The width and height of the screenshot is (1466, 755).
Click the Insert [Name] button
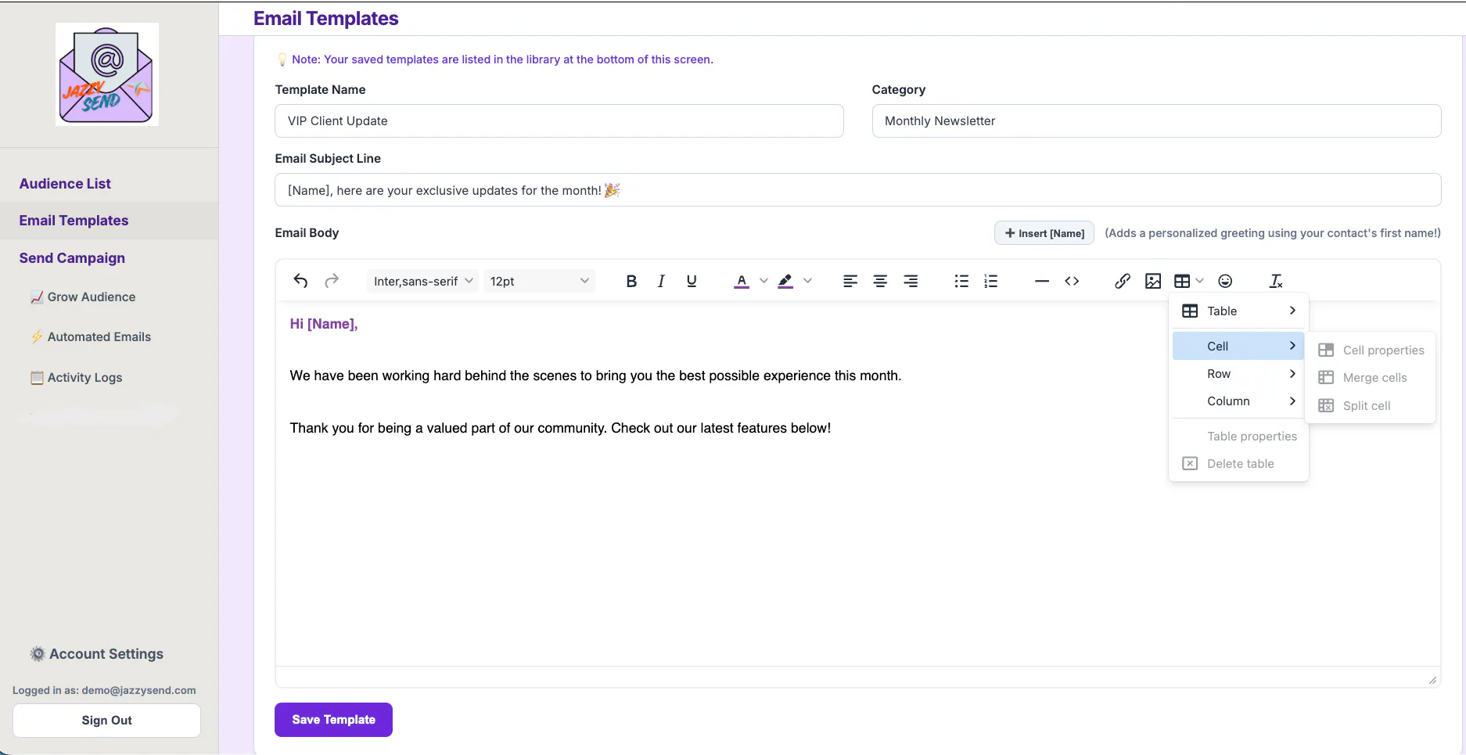tap(1044, 233)
